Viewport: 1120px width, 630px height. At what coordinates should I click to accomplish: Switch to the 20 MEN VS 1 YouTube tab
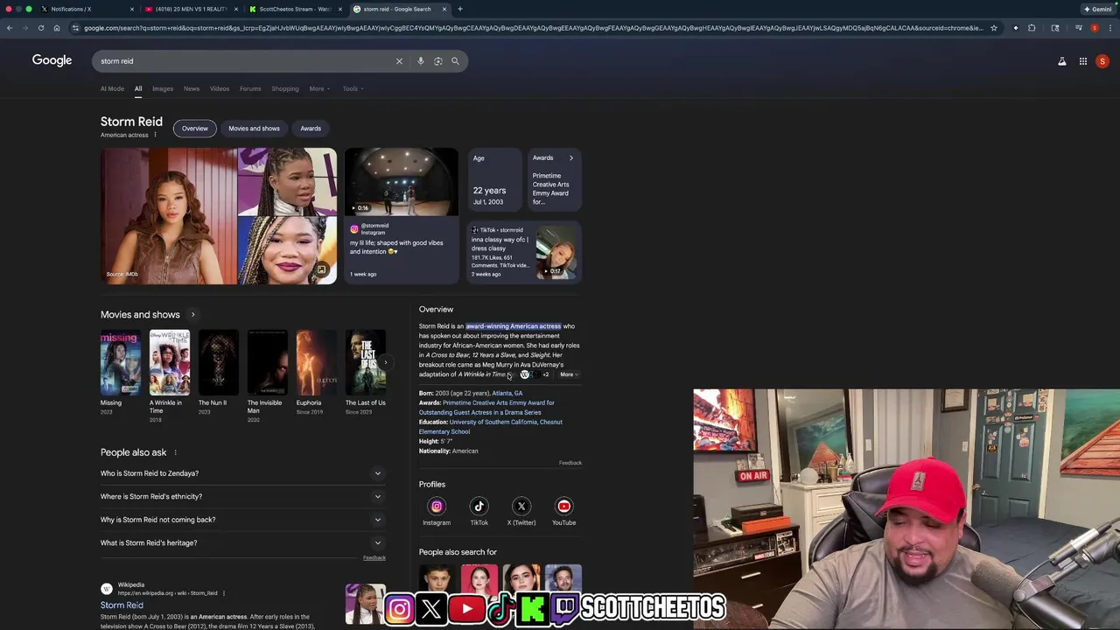point(191,9)
